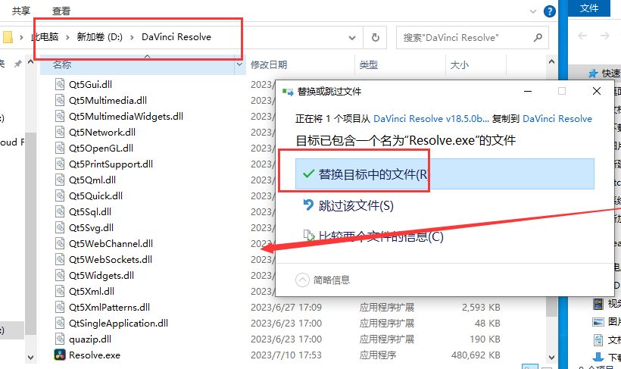Click the Qt5Gui.dll file icon

click(x=60, y=84)
